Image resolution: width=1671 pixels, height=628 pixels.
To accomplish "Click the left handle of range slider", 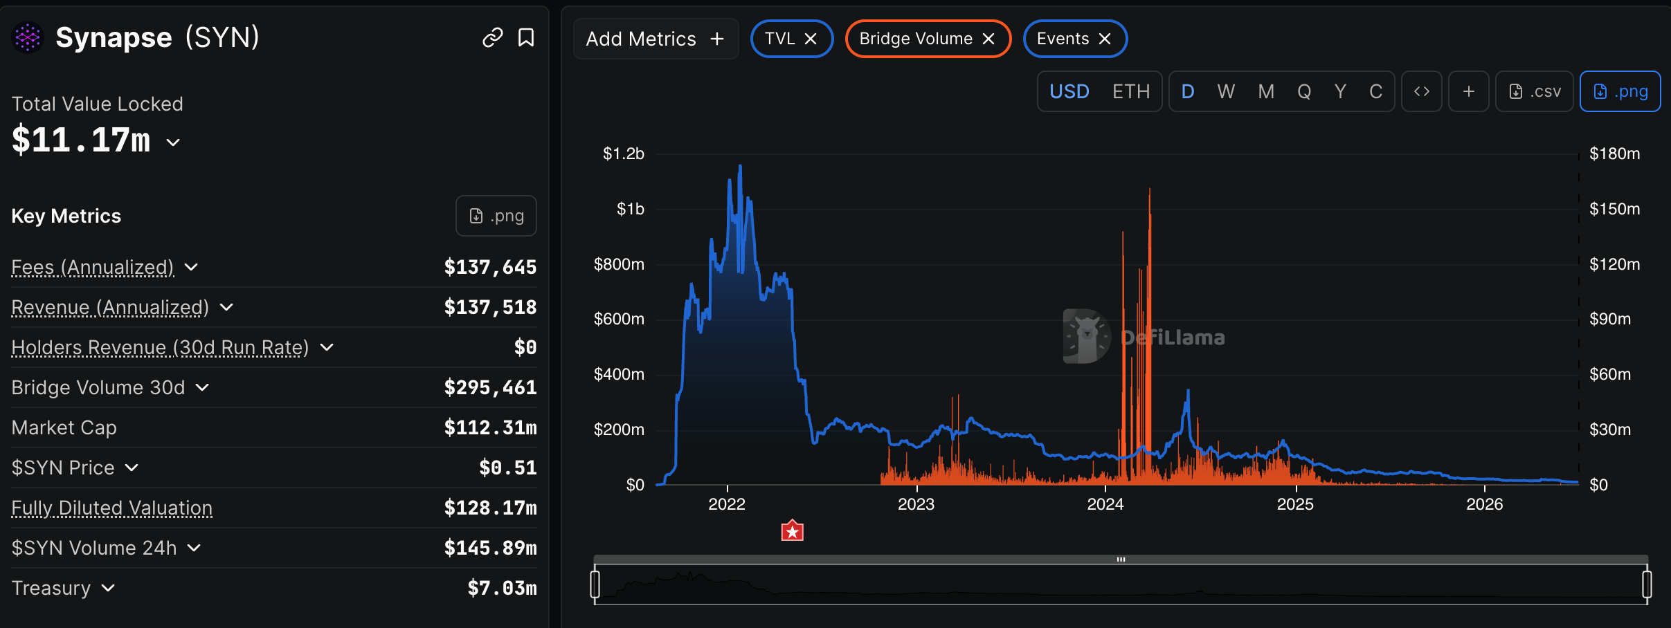I will pos(595,584).
